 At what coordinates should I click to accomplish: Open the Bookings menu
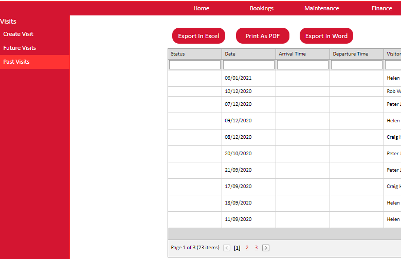[262, 8]
